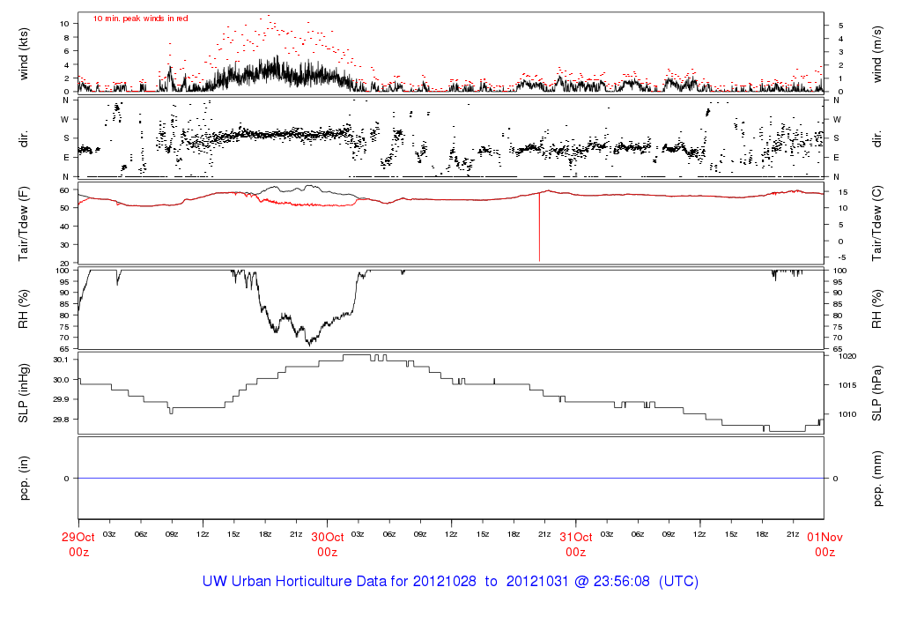Click the right 'Tair/Tdew (C)' axis label
902x617 pixels.
click(876, 223)
